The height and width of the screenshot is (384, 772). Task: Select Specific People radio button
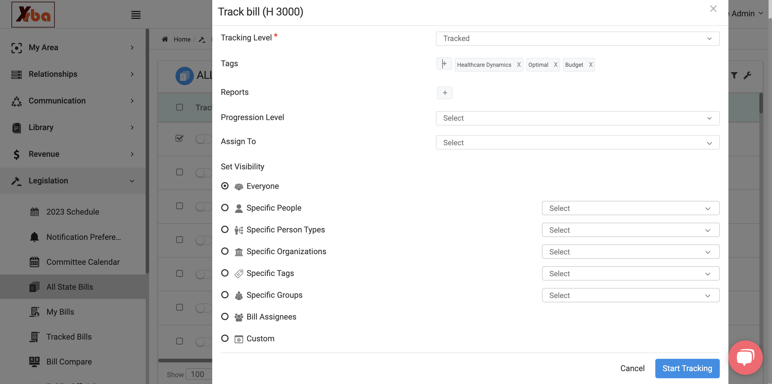pyautogui.click(x=225, y=207)
